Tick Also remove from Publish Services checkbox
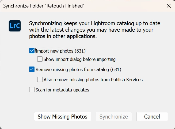This screenshot has height=129, width=175. [40, 79]
